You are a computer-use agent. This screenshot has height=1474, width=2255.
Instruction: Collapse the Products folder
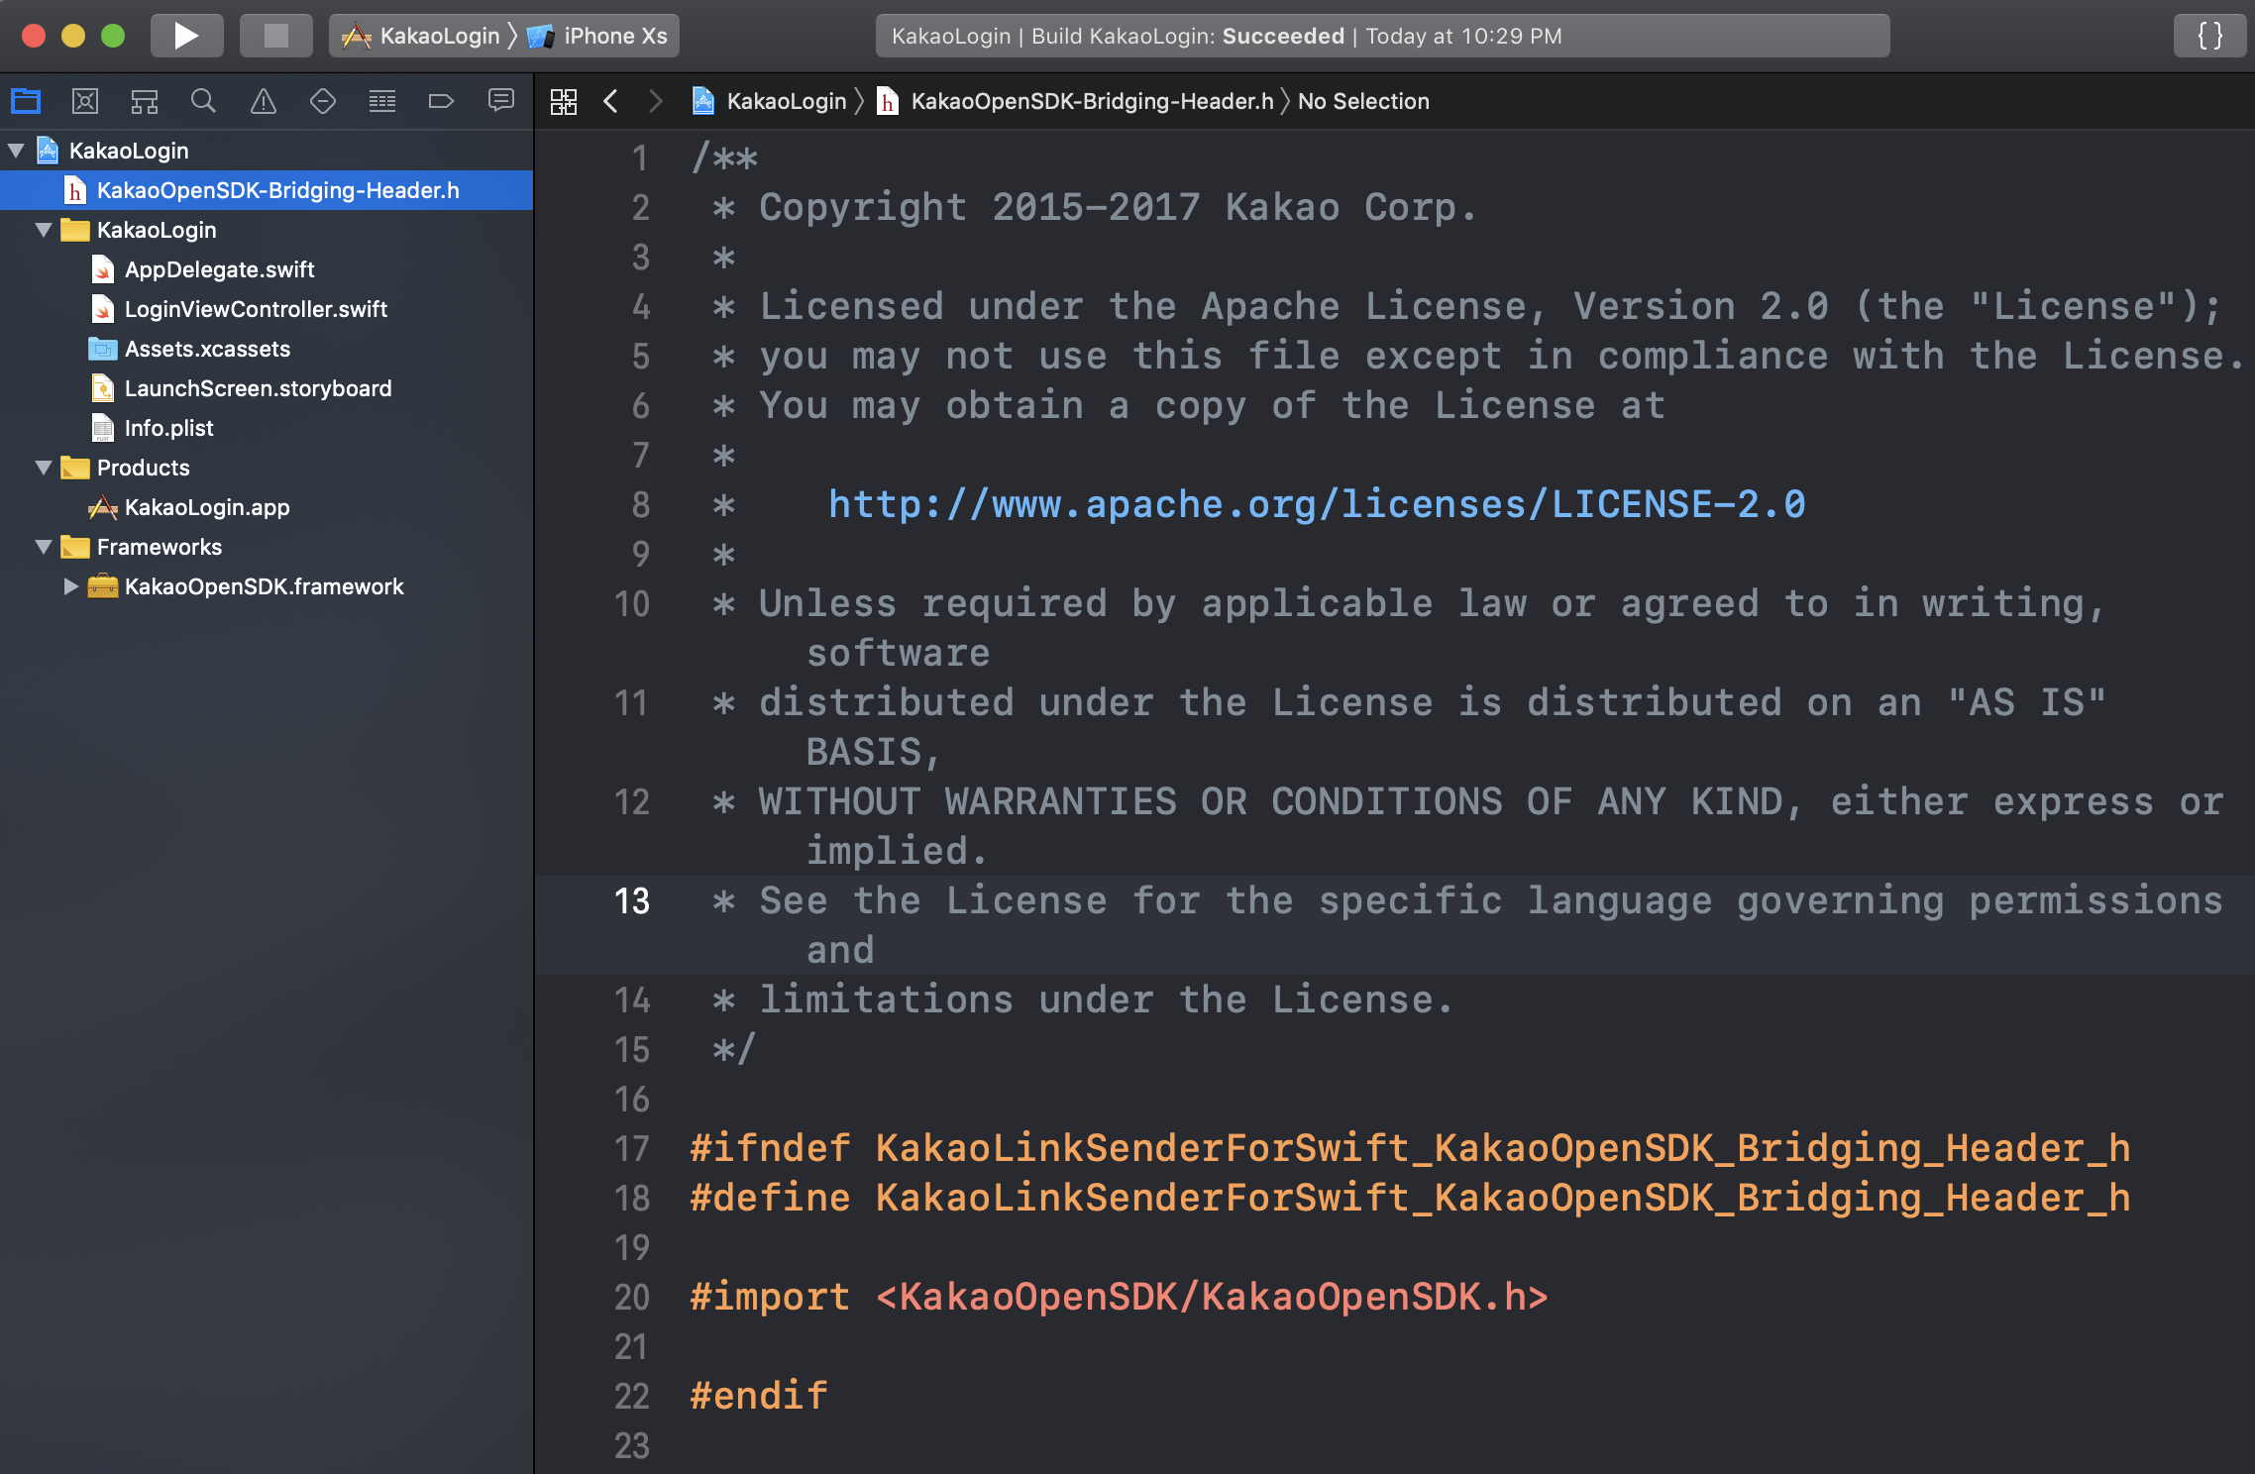coord(44,468)
